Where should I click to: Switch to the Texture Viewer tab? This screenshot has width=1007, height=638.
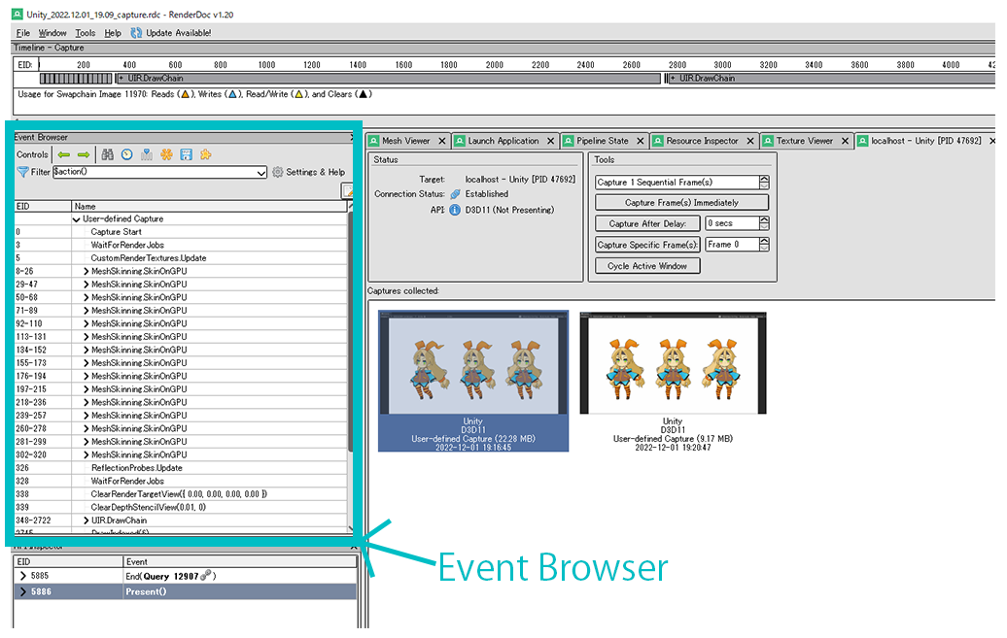point(805,140)
